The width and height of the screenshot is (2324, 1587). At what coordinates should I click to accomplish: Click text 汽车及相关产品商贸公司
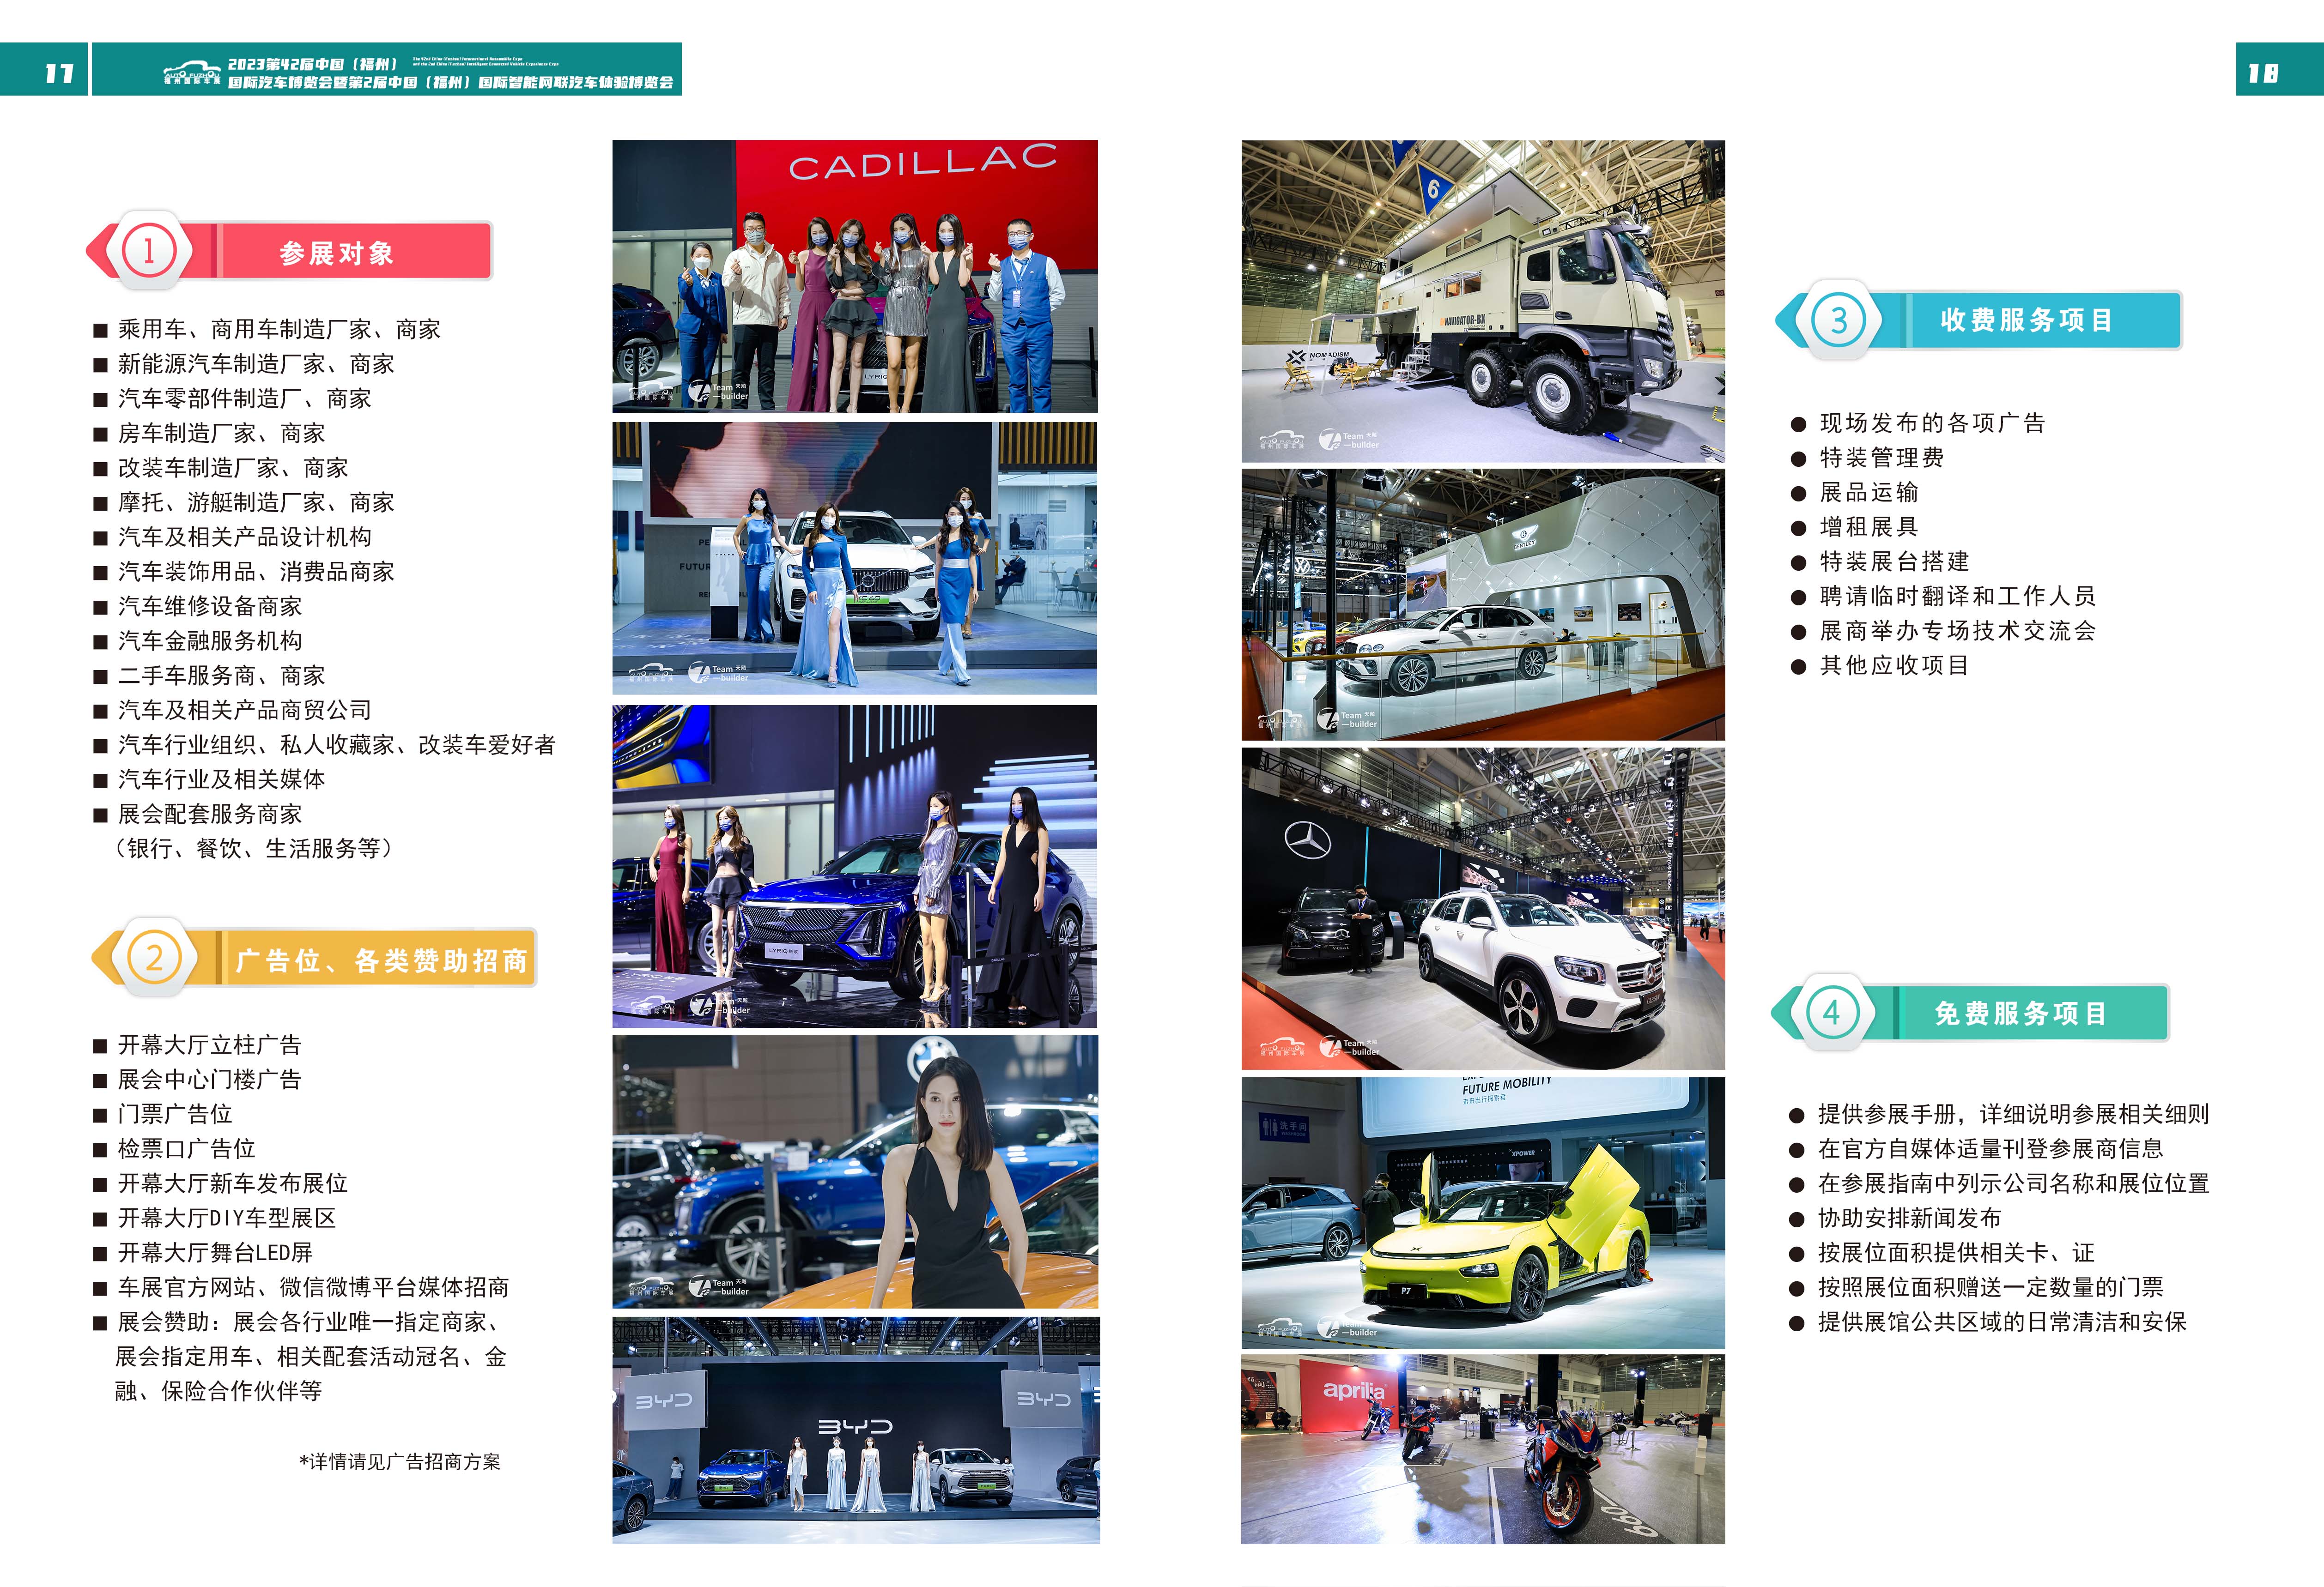coord(245,710)
